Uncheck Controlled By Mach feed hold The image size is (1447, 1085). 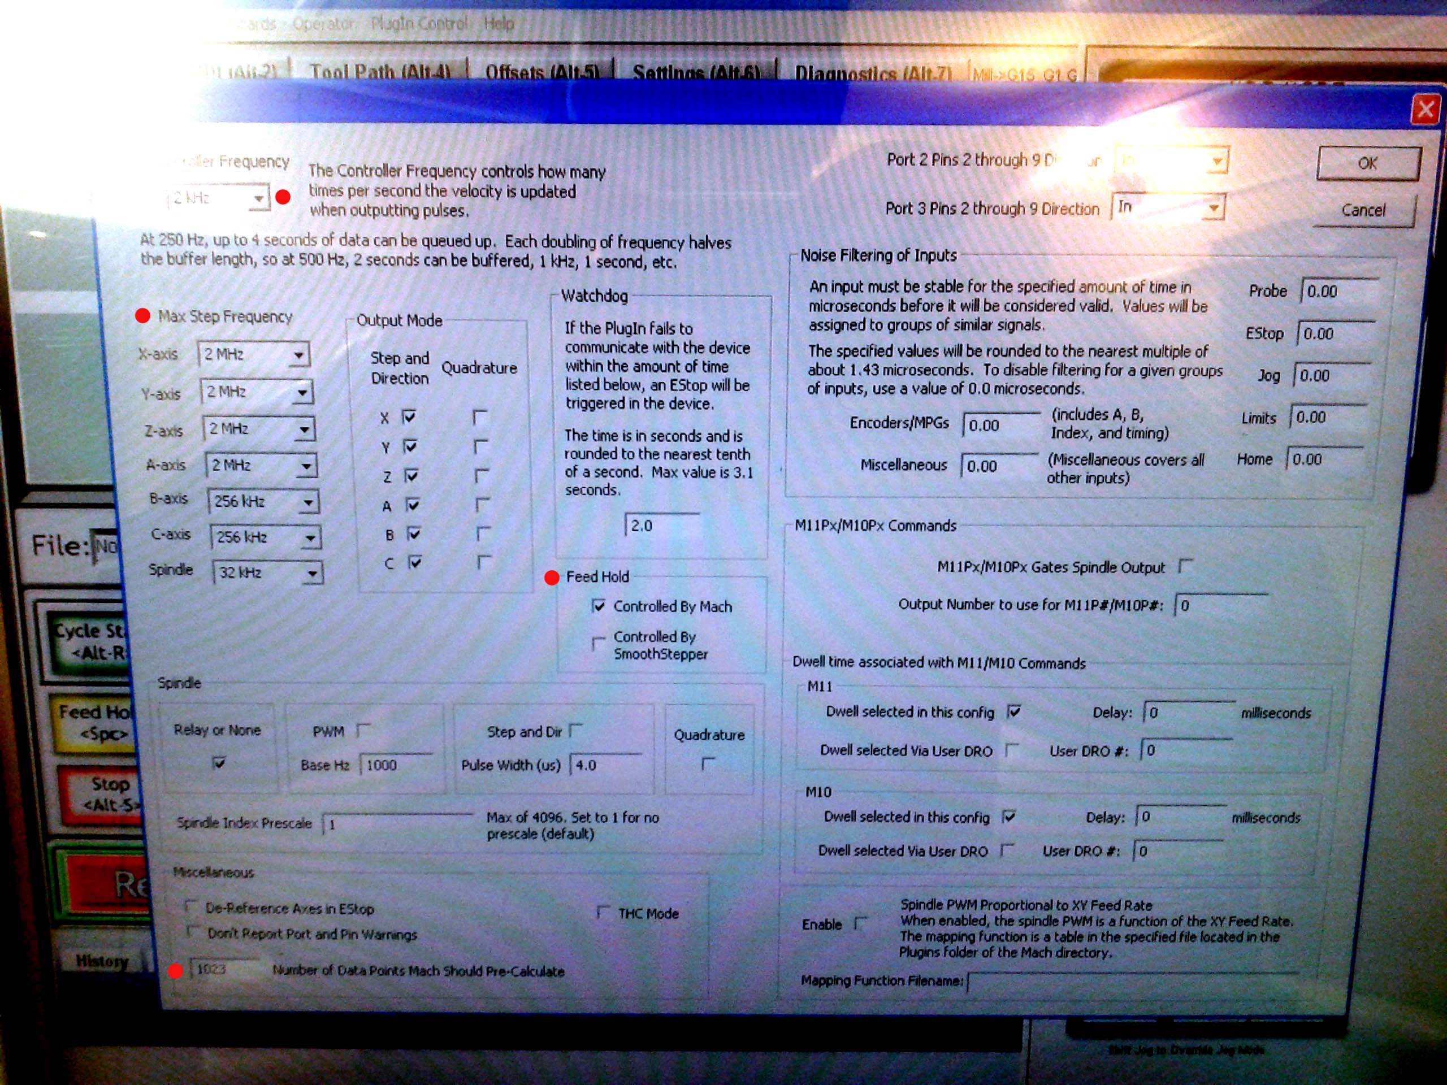point(598,606)
